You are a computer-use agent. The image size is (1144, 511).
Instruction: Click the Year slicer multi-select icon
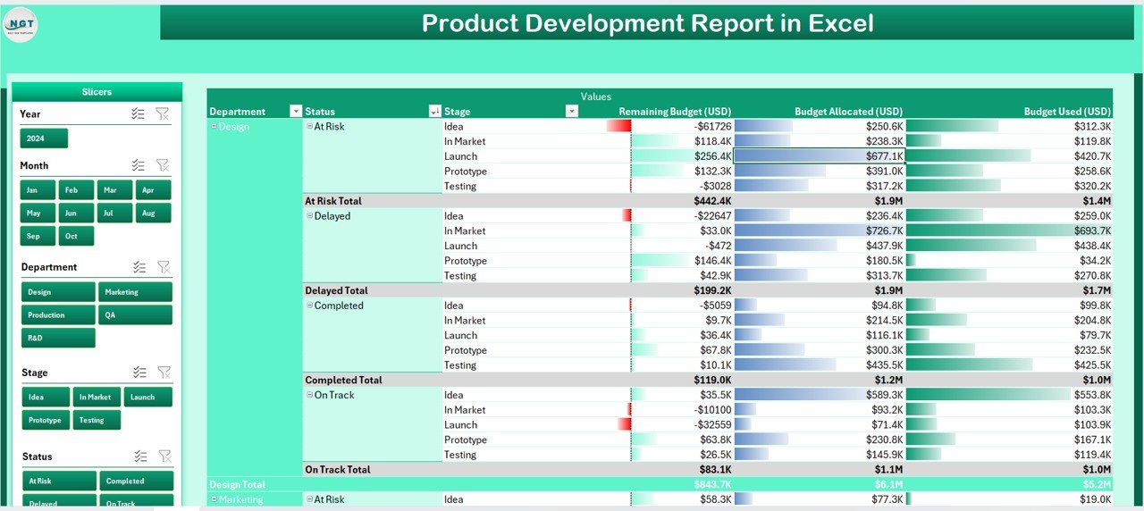[139, 113]
